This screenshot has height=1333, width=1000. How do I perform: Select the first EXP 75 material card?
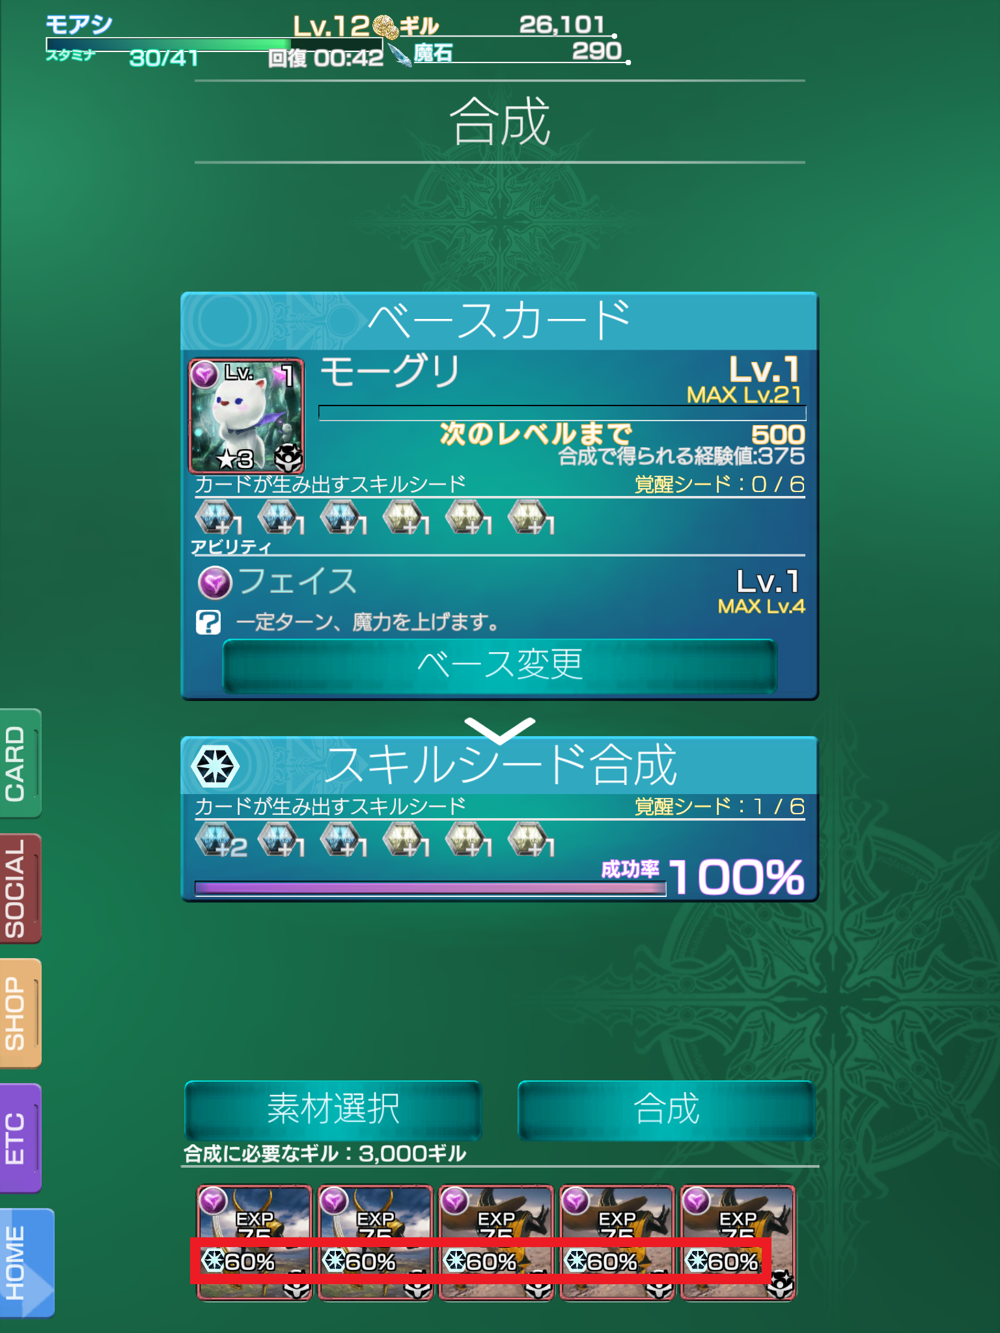pos(255,1243)
